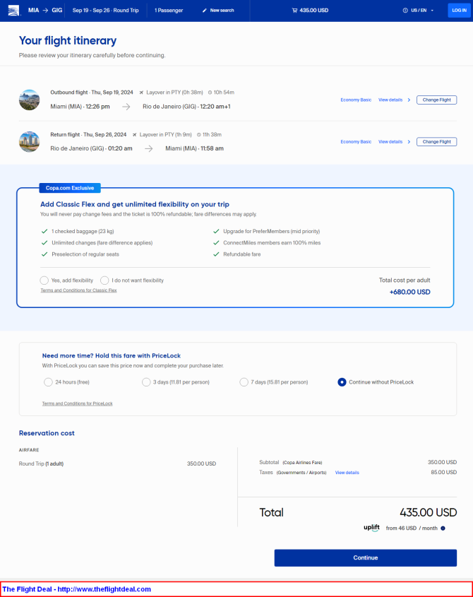Click the header route arrow icon
473x597 pixels.
(x=45, y=11)
